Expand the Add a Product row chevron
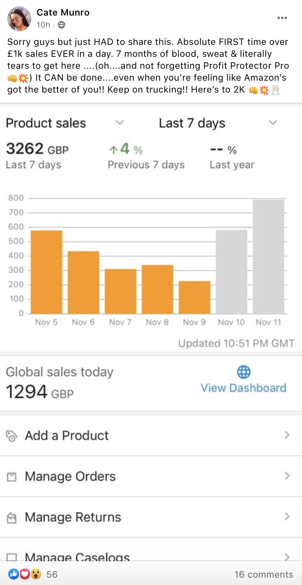This screenshot has width=302, height=585. pos(288,436)
